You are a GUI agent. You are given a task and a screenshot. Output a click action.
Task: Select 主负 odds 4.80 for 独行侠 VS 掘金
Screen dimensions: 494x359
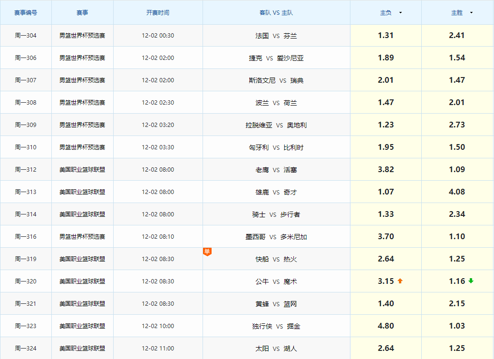pos(386,326)
